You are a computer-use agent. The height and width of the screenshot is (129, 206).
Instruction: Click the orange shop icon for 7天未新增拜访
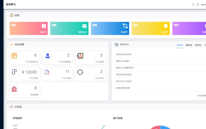click(x=14, y=56)
